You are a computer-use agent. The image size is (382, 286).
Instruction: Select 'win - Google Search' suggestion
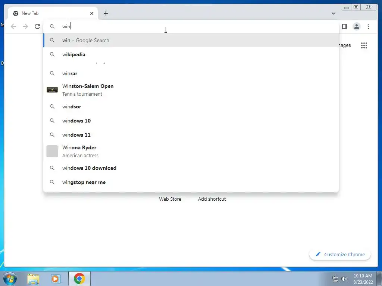[191, 40]
